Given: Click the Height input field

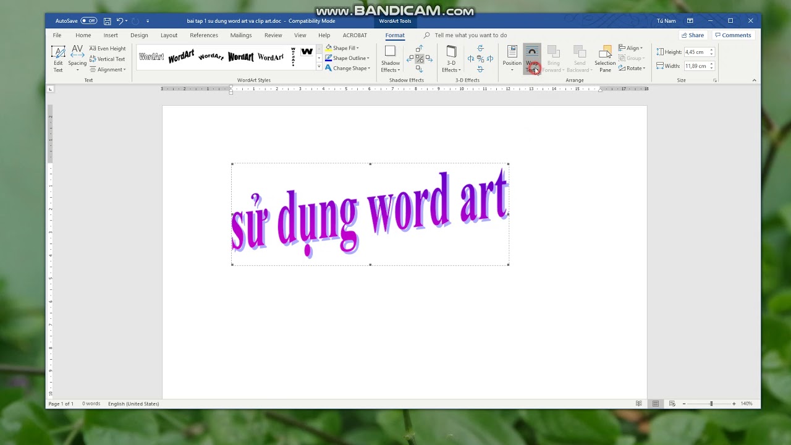Looking at the screenshot, I should tap(696, 52).
